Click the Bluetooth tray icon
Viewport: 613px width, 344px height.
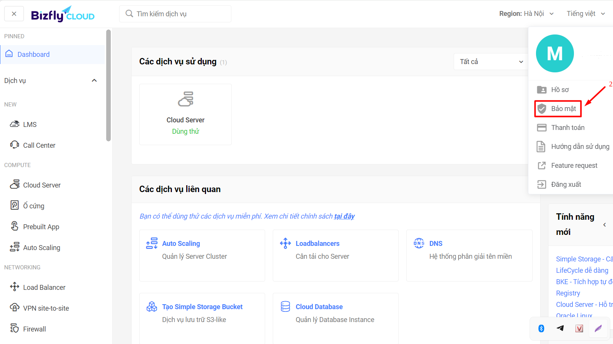541,328
